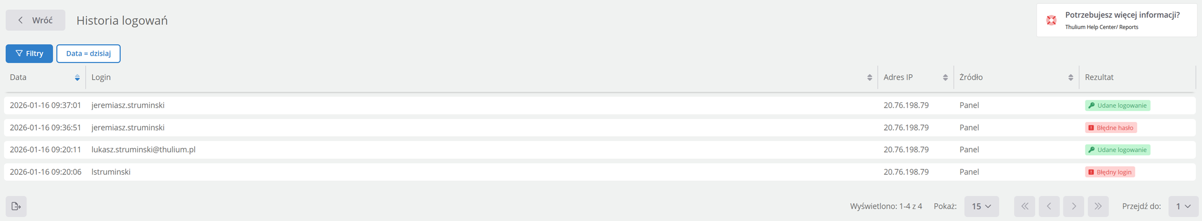Click the export icon at bottom left
The image size is (1202, 221).
pos(16,206)
